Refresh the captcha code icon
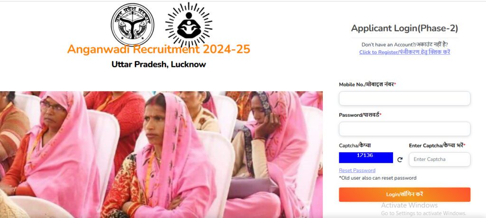 click(400, 160)
